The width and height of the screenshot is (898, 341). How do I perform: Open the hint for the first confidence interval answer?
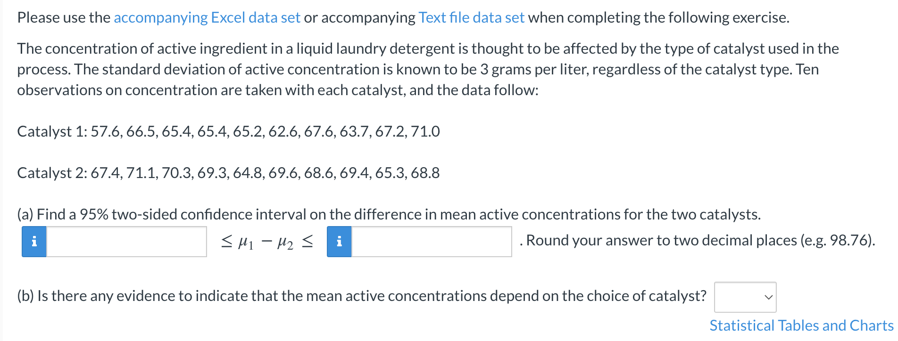pyautogui.click(x=33, y=242)
